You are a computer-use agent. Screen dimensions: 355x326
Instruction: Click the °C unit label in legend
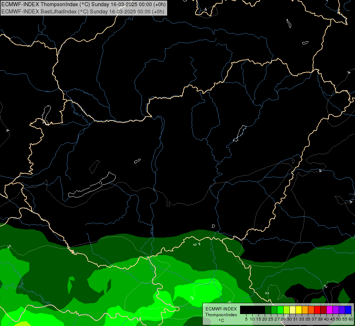point(221,320)
